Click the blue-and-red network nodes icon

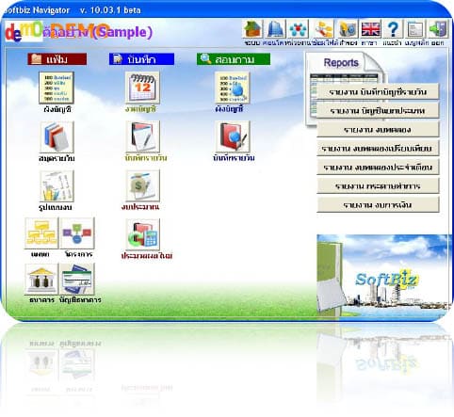[299, 29]
